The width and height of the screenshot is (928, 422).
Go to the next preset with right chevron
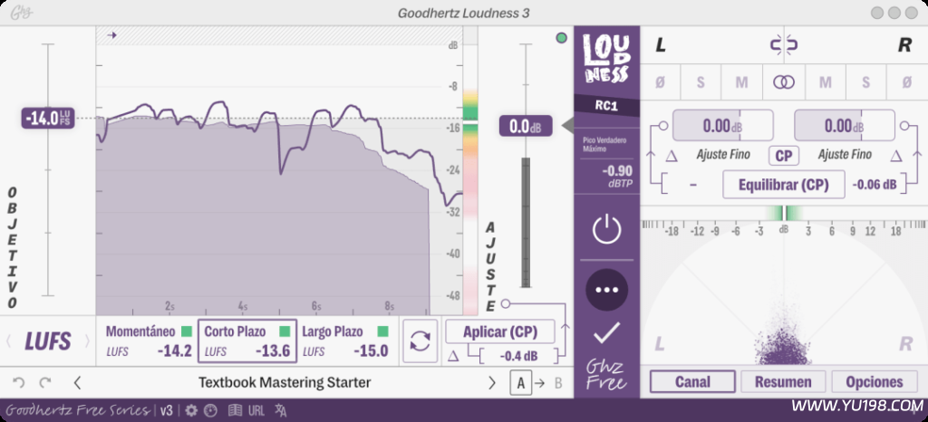tap(492, 383)
